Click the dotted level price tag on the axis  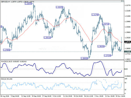coord(128,51)
